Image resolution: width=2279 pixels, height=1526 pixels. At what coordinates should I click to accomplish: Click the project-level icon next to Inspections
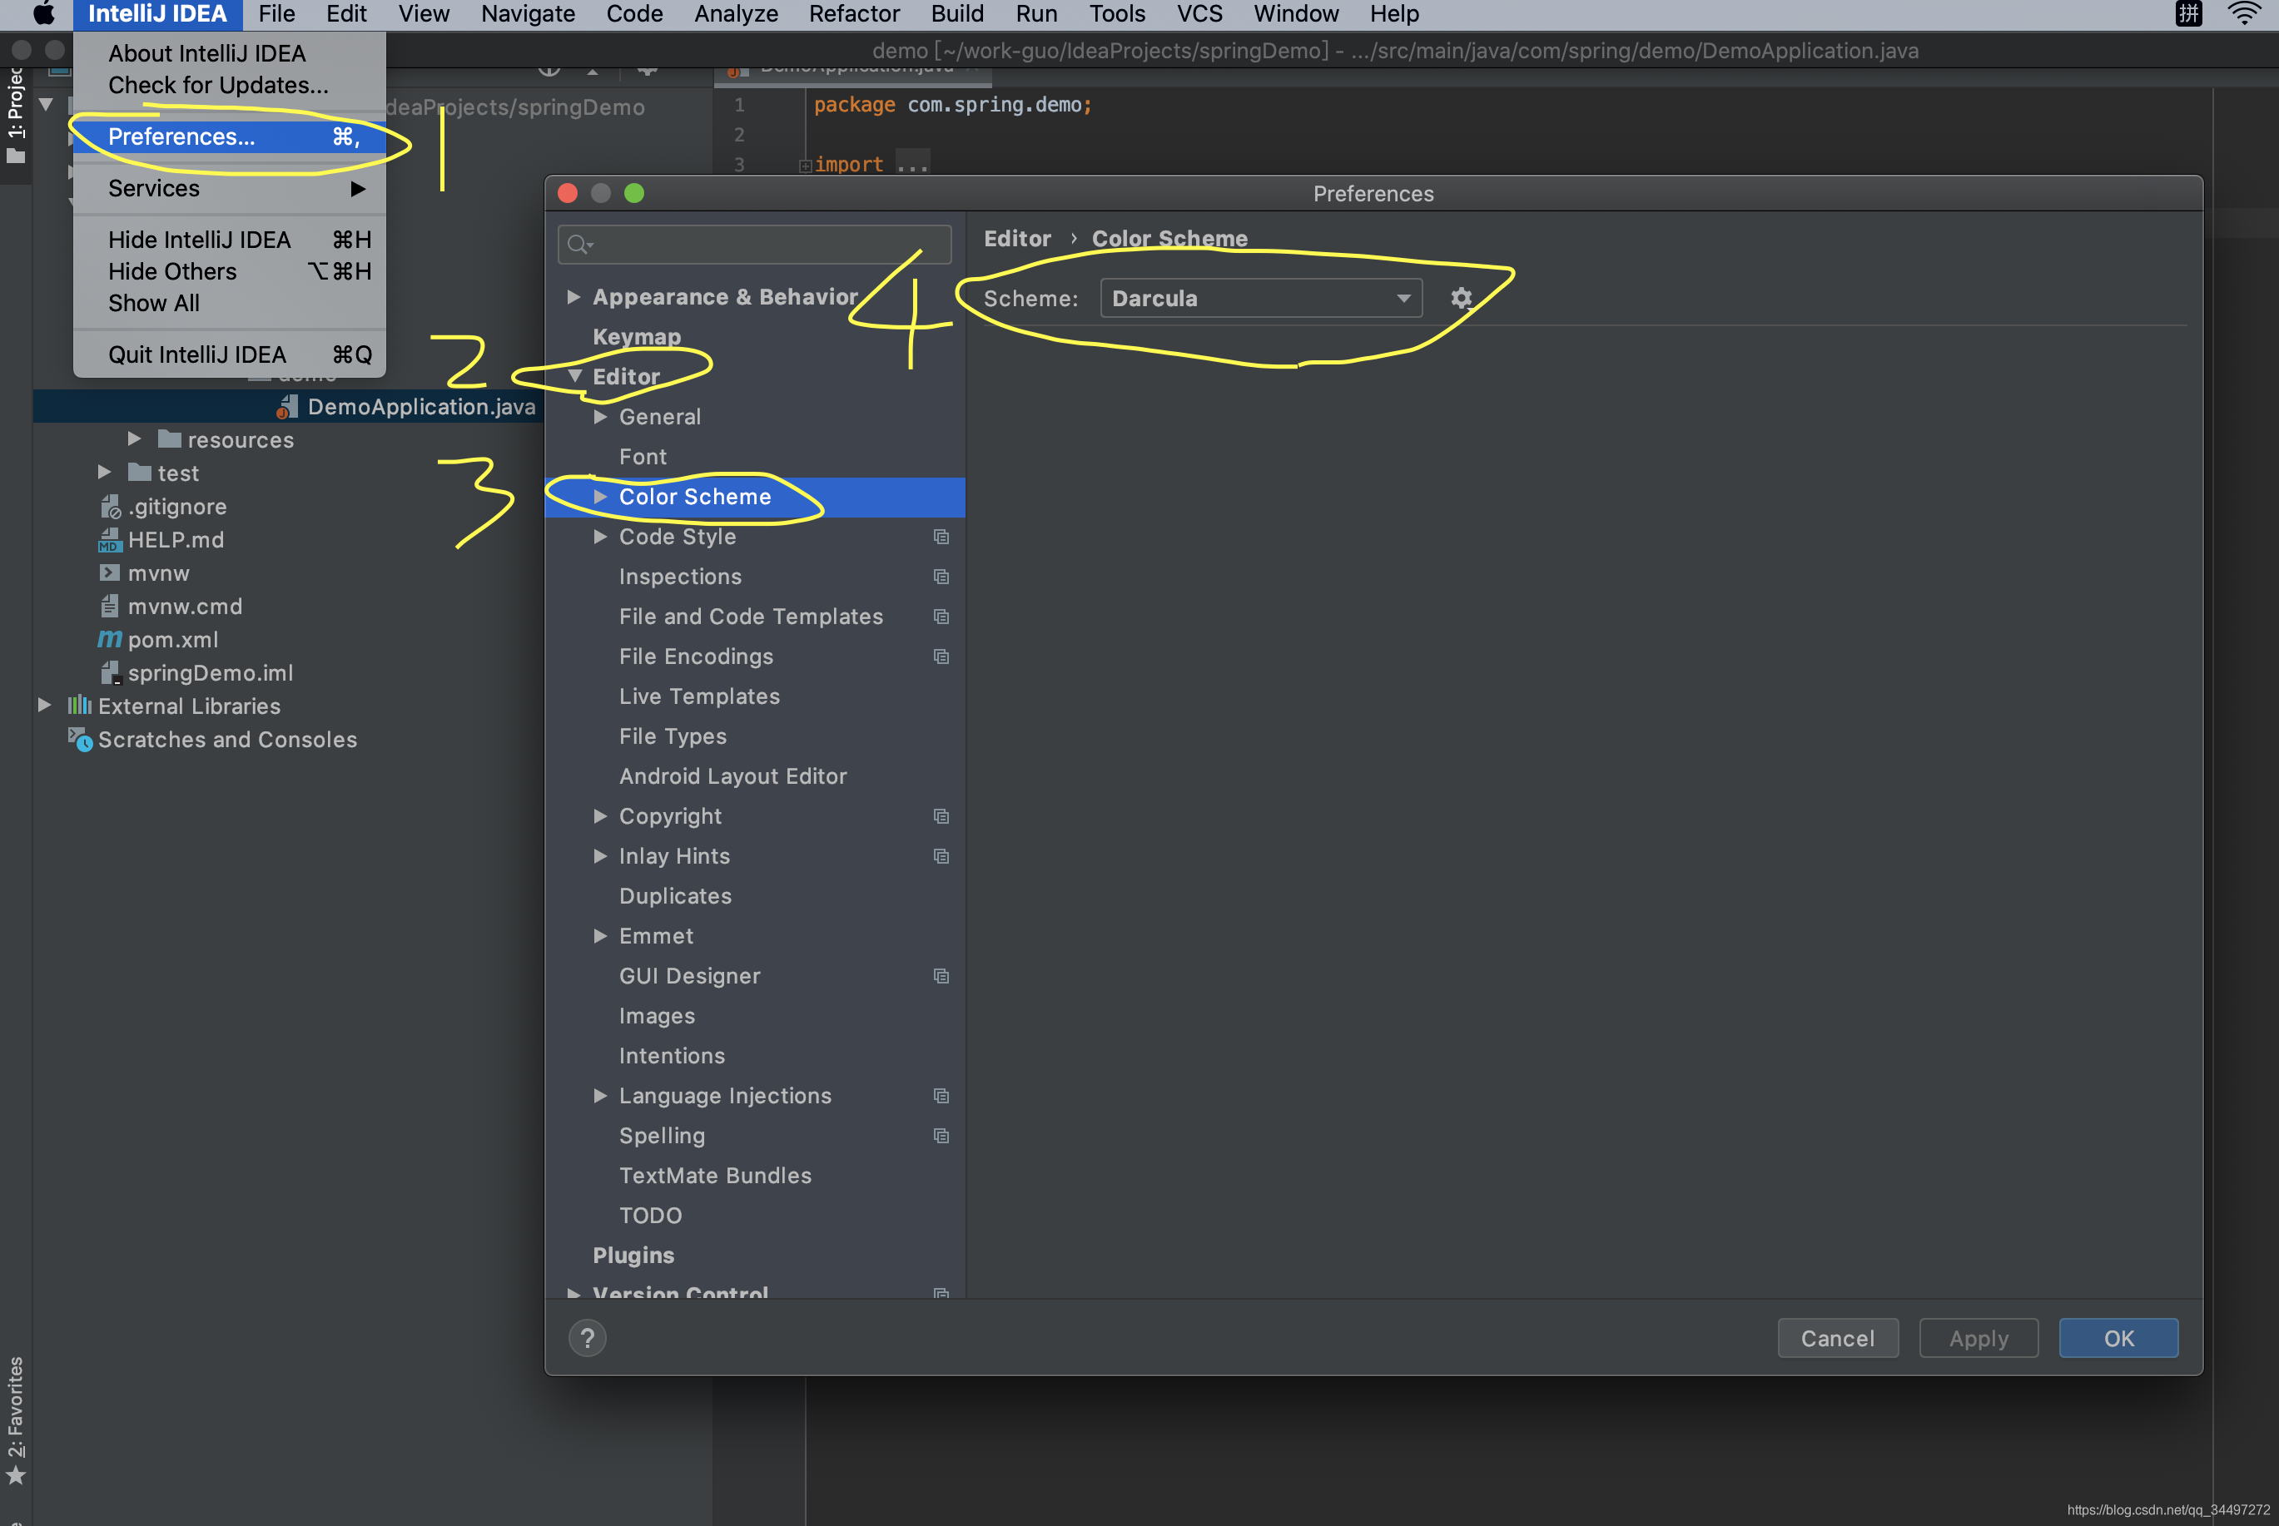click(941, 576)
